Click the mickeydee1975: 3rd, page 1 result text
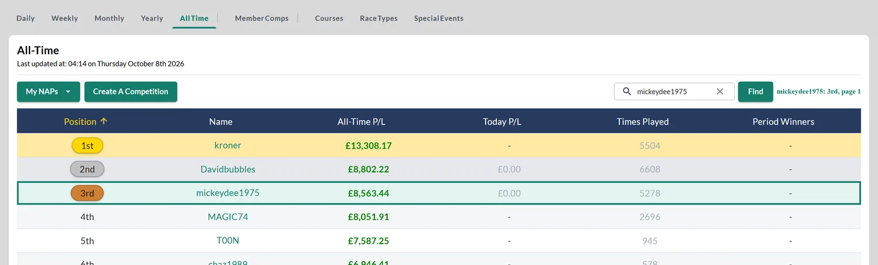This screenshot has height=265, width=878. coord(819,91)
